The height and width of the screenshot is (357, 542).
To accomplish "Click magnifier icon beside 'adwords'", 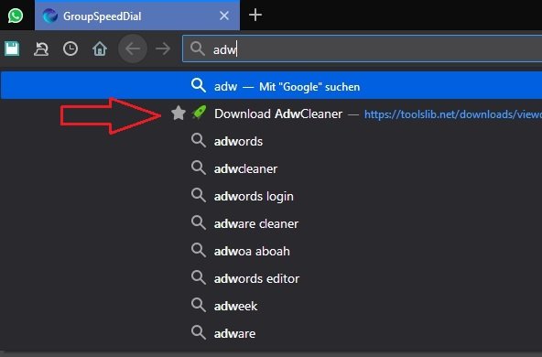I will click(x=199, y=140).
